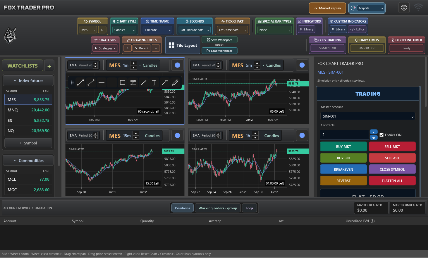
Task: Click the cursor pointer tool in Drawing Tools
Action: click(x=128, y=48)
